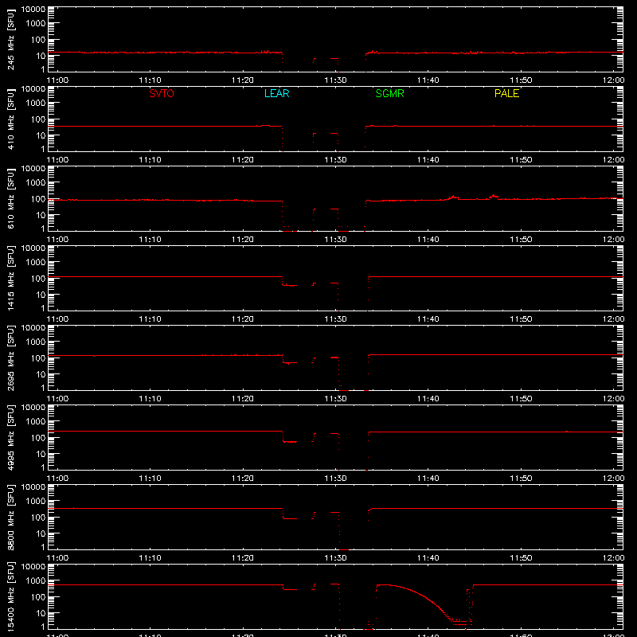This screenshot has height=637, width=637.
Task: Select the 1415 MHz [SFU] axis title
Action: 11,278
